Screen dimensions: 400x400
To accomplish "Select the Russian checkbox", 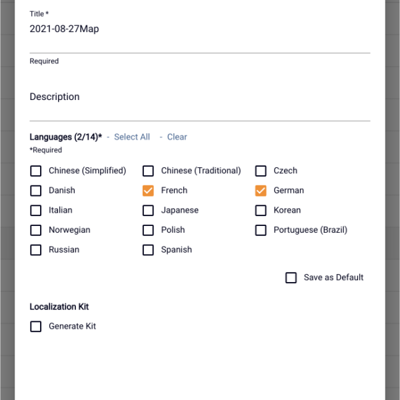I will point(36,250).
